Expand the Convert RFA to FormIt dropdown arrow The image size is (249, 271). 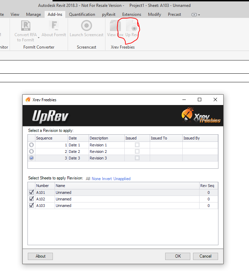coord(38,38)
